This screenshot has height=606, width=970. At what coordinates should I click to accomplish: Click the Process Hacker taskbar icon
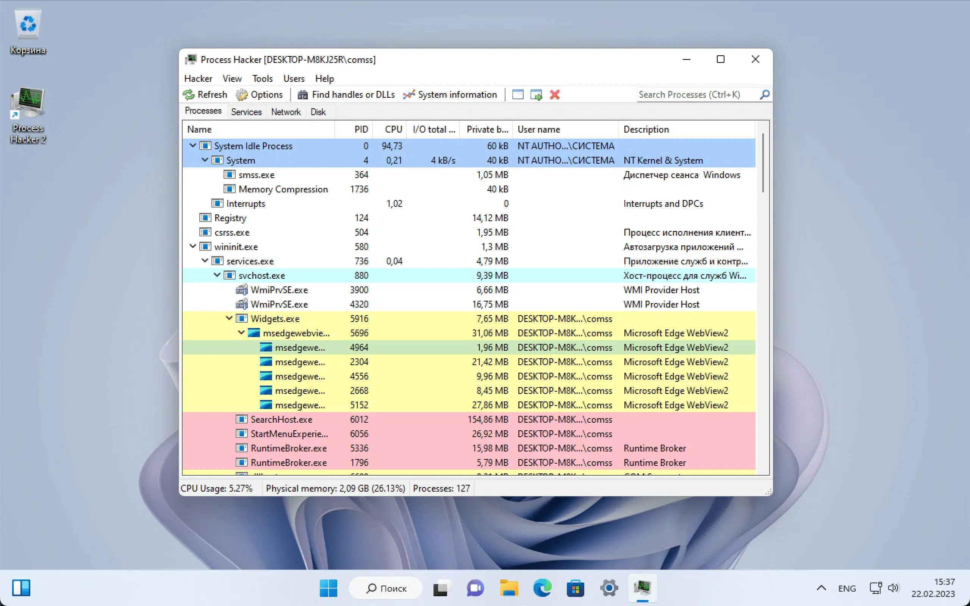coord(643,588)
